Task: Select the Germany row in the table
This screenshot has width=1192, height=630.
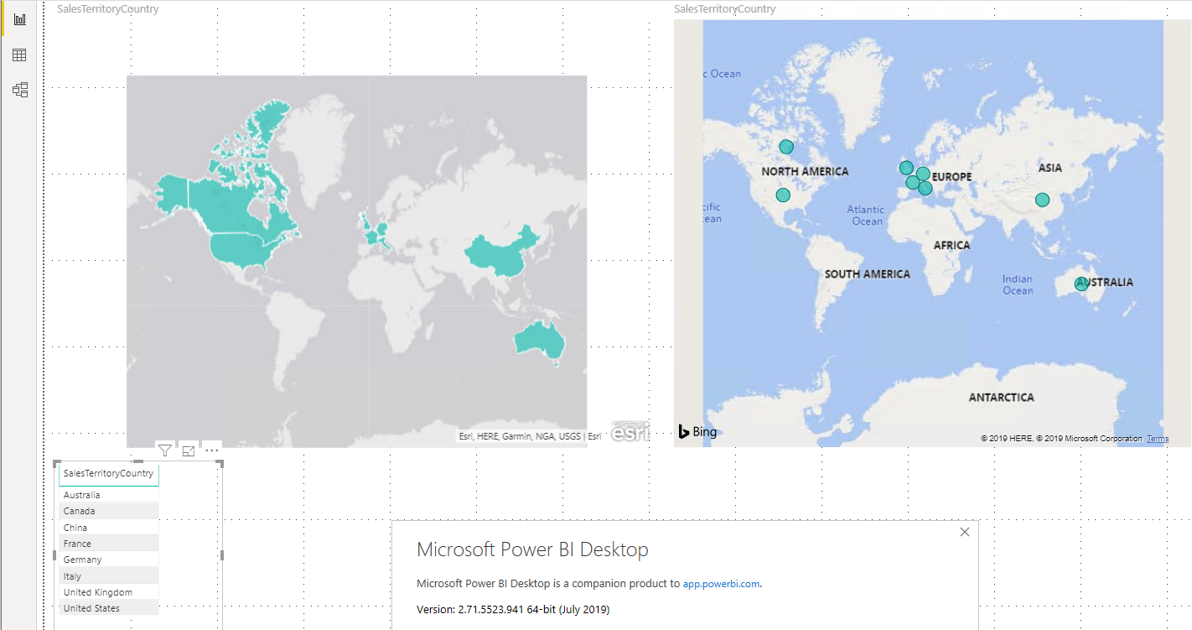Action: (x=108, y=560)
